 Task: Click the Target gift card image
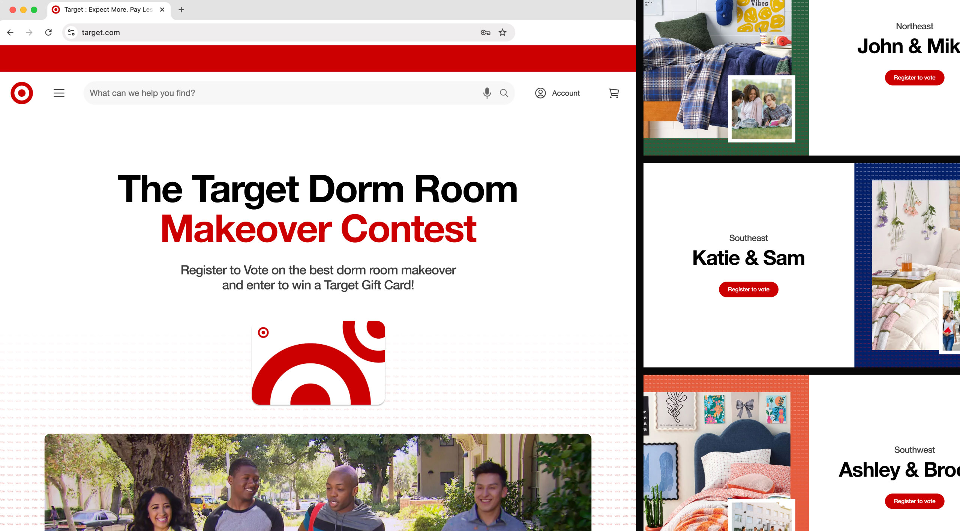pos(318,363)
